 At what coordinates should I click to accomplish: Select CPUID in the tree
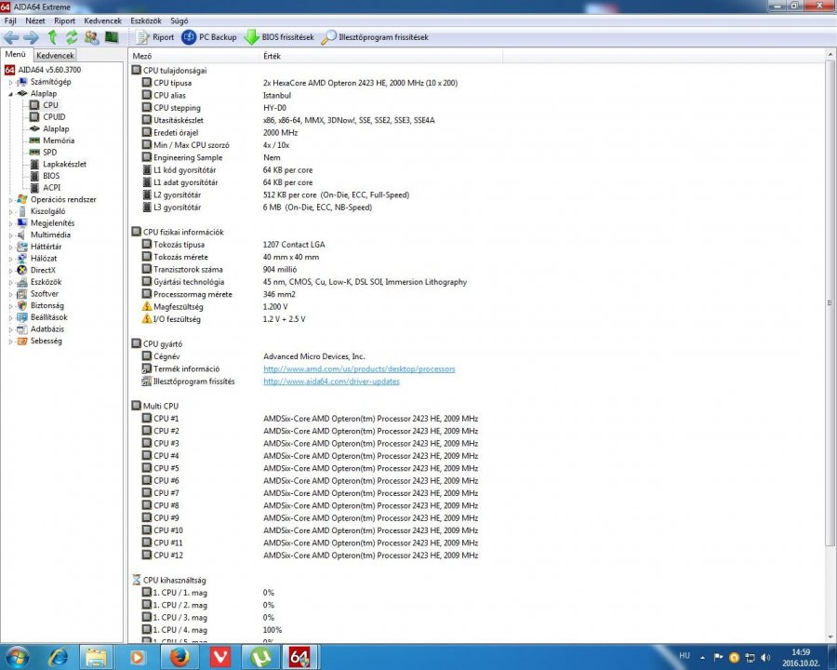[x=54, y=117]
